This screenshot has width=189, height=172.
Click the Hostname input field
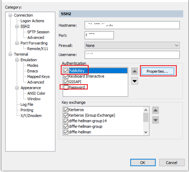point(132,25)
